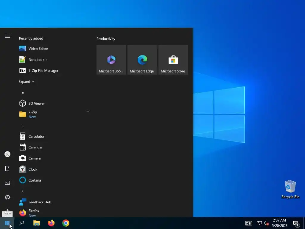This screenshot has width=305, height=229.
Task: Launch Notepad++ from the Start menu
Action: (x=54, y=60)
